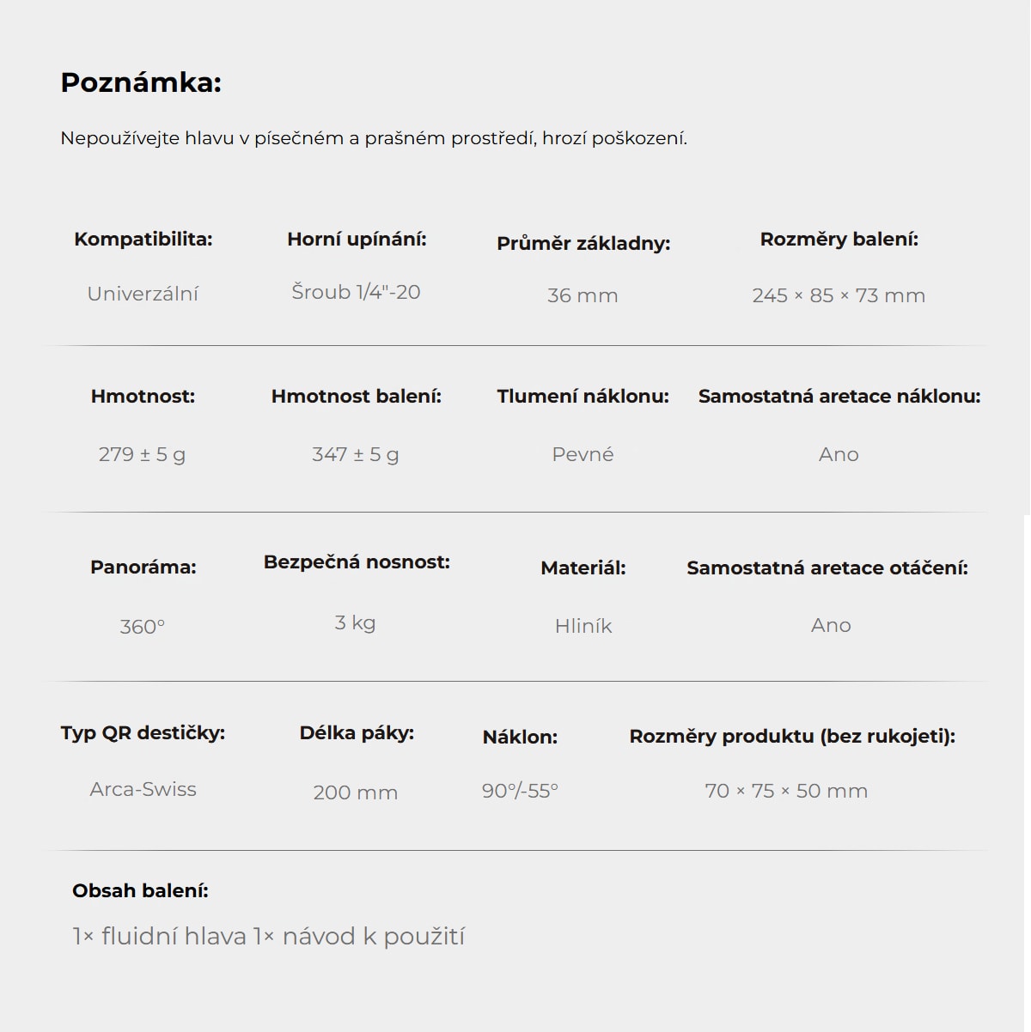Viewport: 1031px width, 1032px height.
Task: Click the Panoráma 360° value
Action: [143, 627]
